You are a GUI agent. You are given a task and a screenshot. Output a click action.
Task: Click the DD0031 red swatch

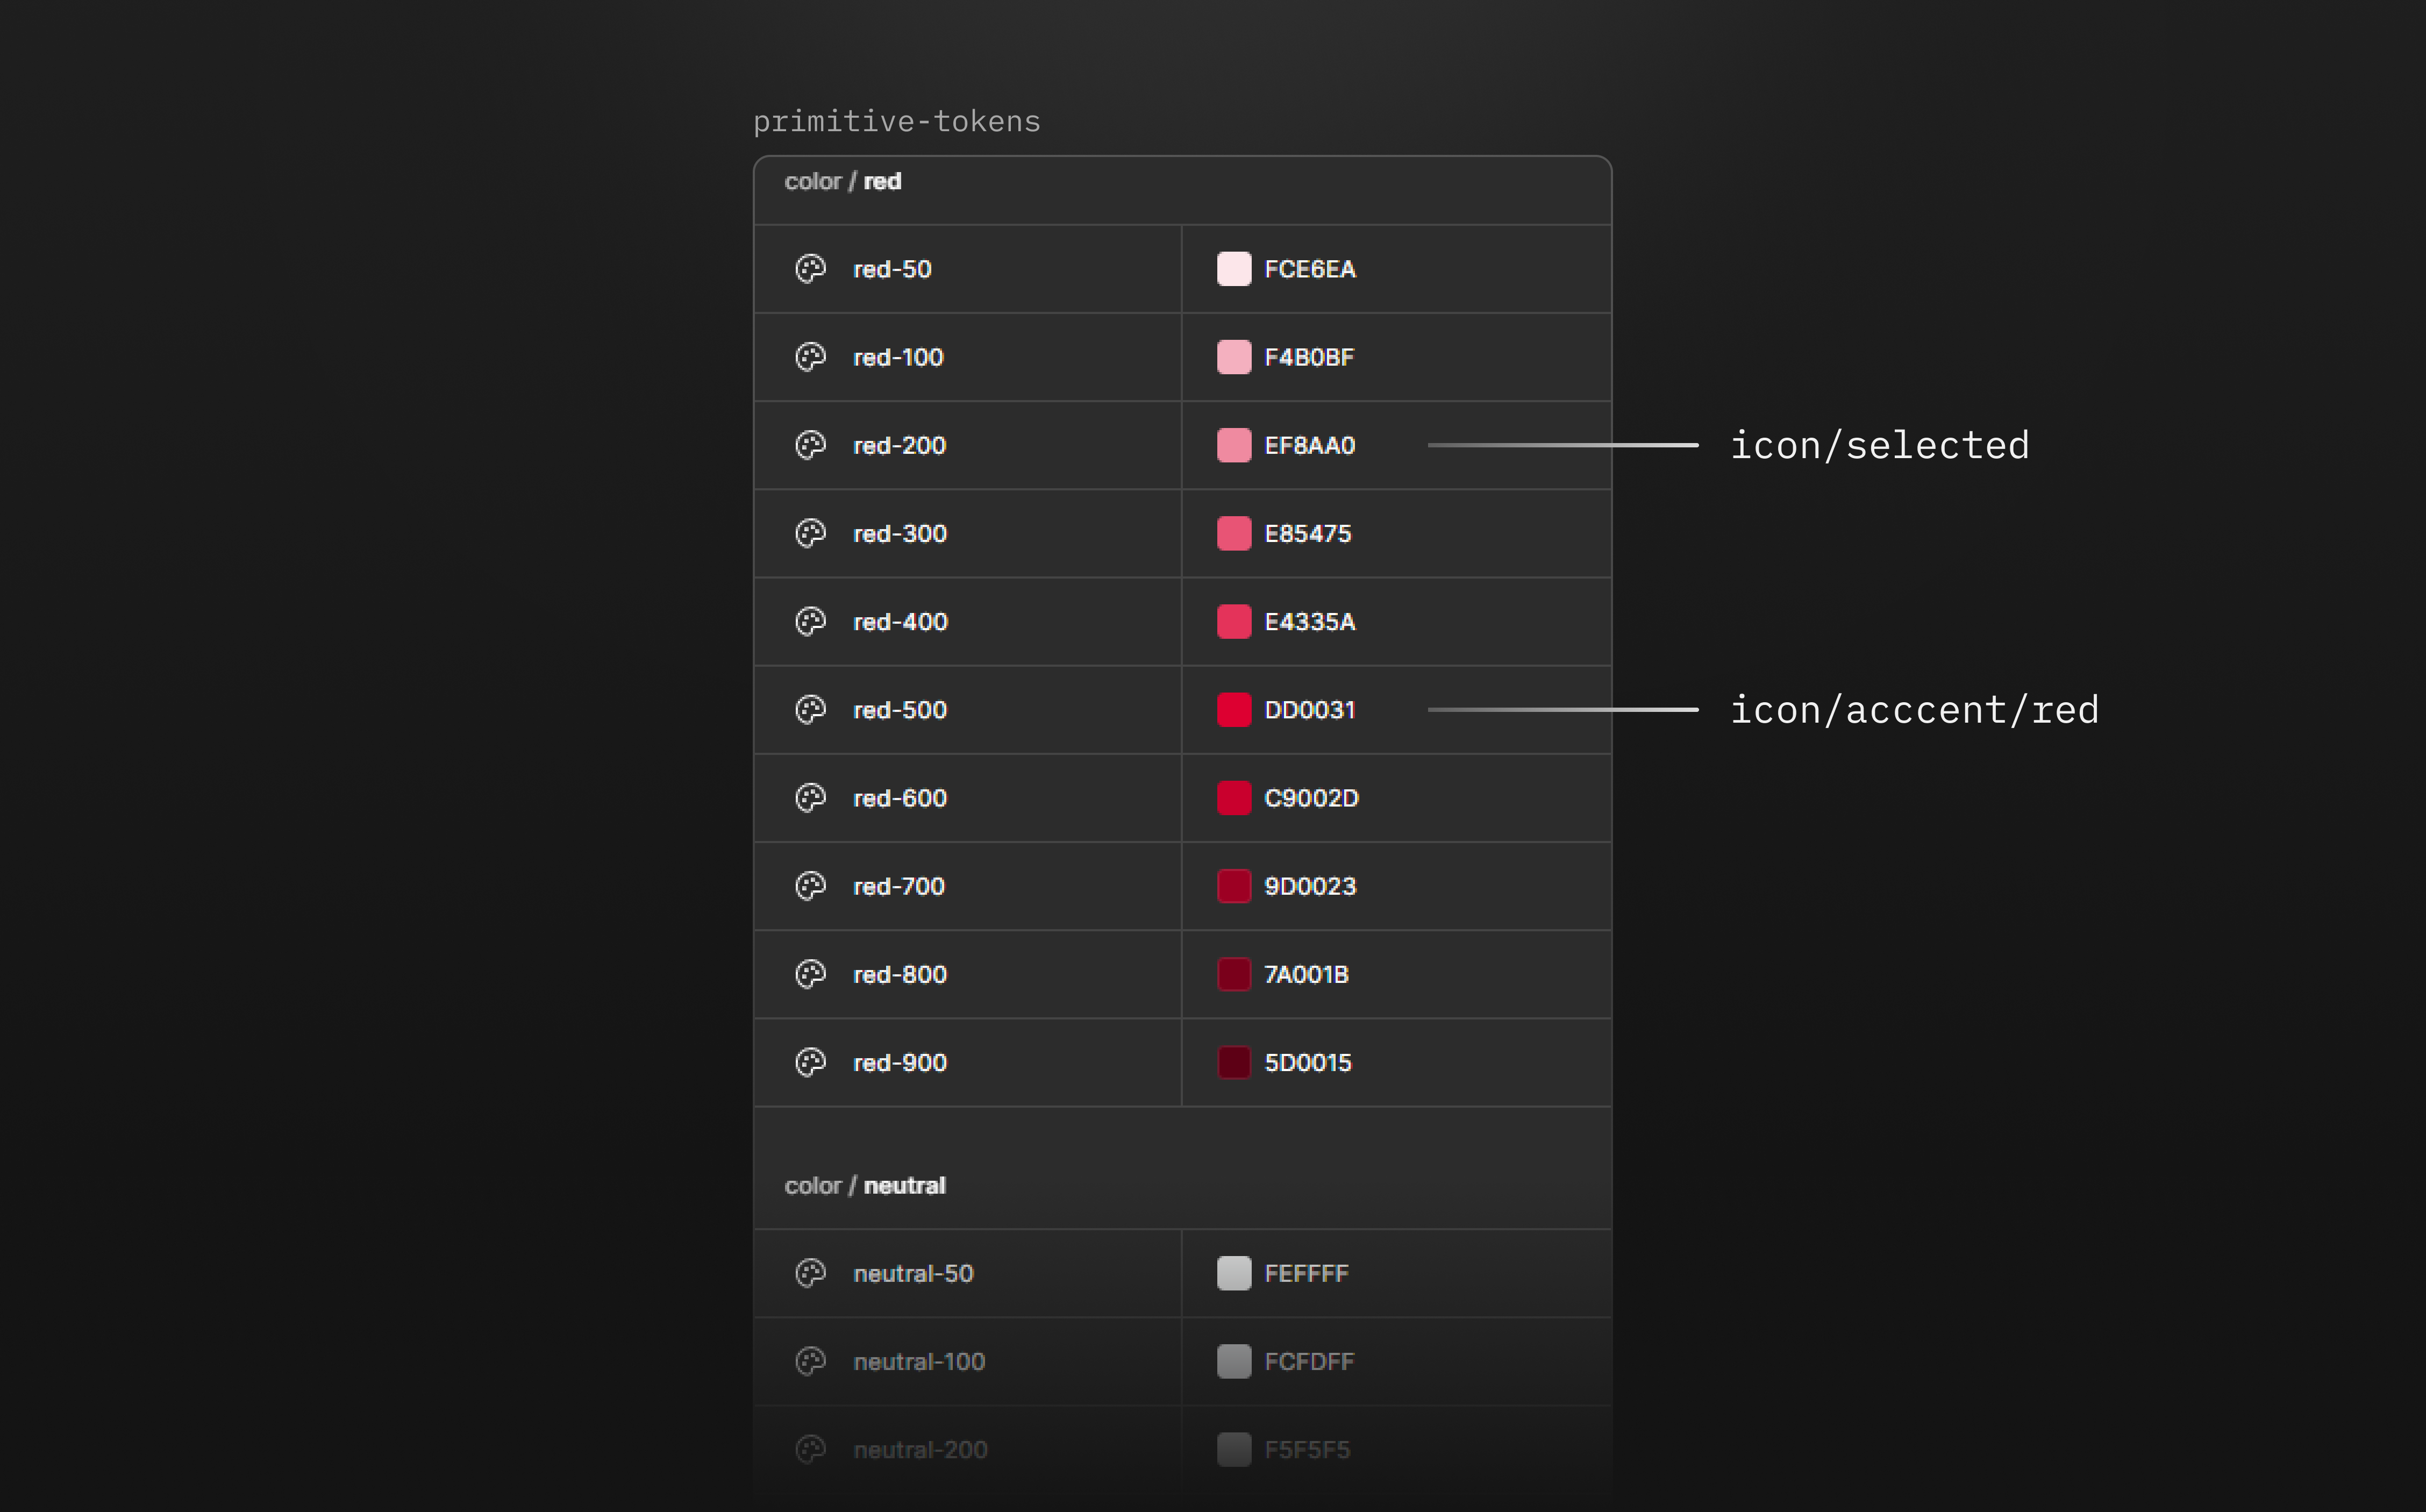pyautogui.click(x=1233, y=710)
